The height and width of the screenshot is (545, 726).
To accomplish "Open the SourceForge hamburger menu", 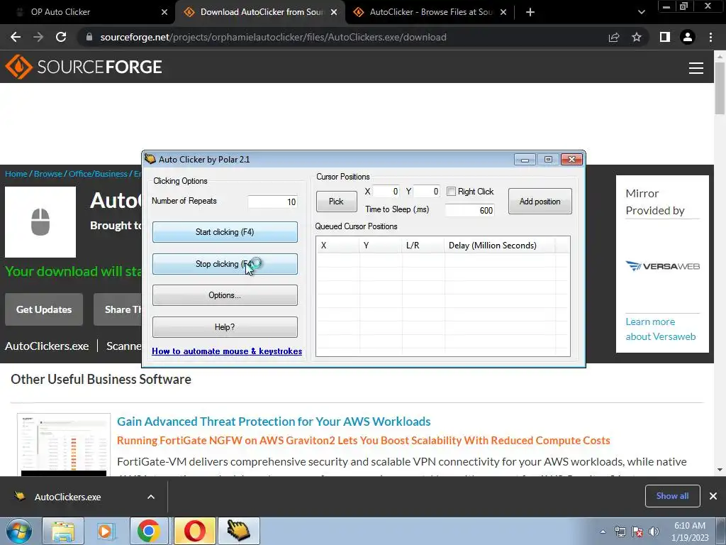I will (x=696, y=68).
